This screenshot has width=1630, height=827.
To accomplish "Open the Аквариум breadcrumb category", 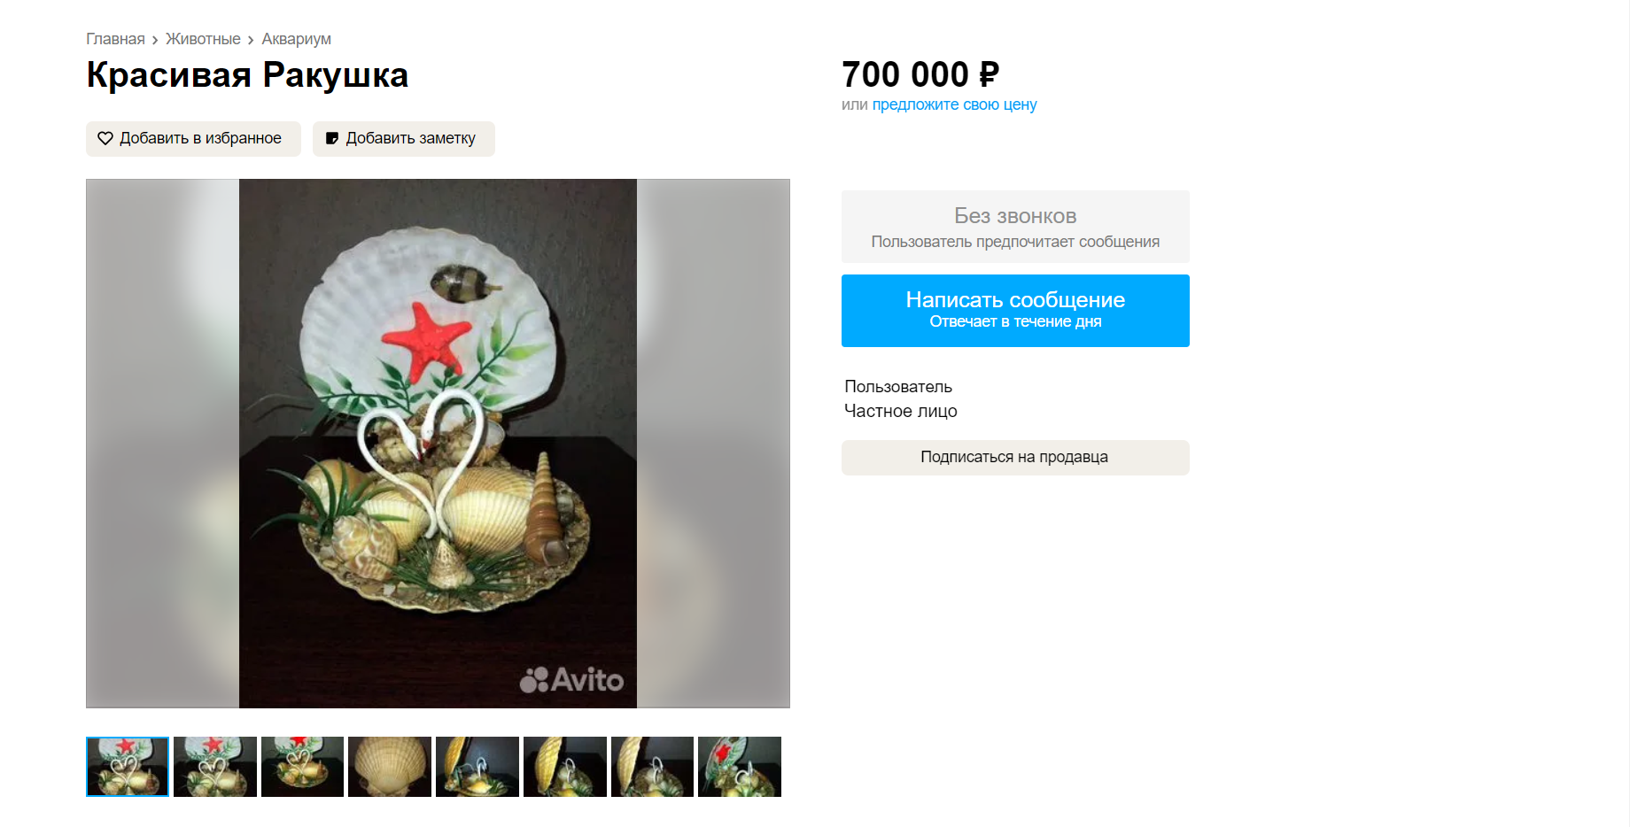I will point(296,39).
